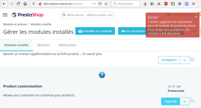Screen dimensions: 201x108
Task: Upgrade the Product customization module
Action: coord(170,101)
